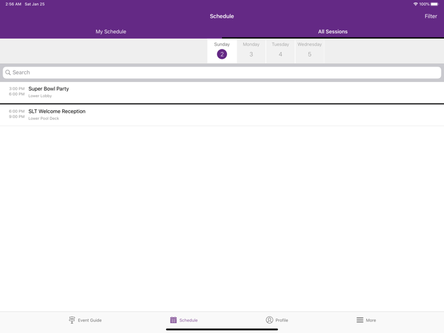
Task: Tap the battery indicator icon
Action: (x=434, y=4)
